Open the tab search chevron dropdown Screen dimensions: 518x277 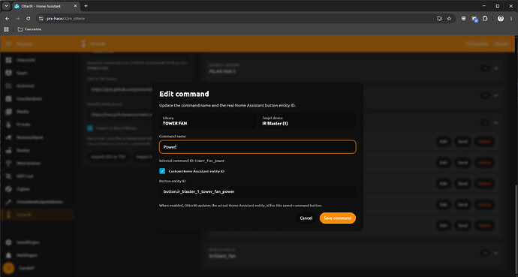[x=6, y=6]
